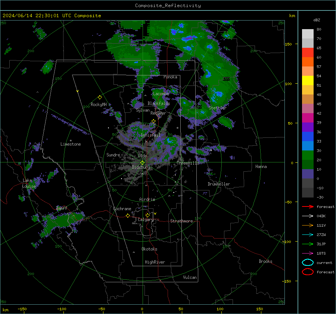This screenshot has height=314, width=336.
Task: Select the light blue 33–30 dBZ swatch
Action: 308,146
